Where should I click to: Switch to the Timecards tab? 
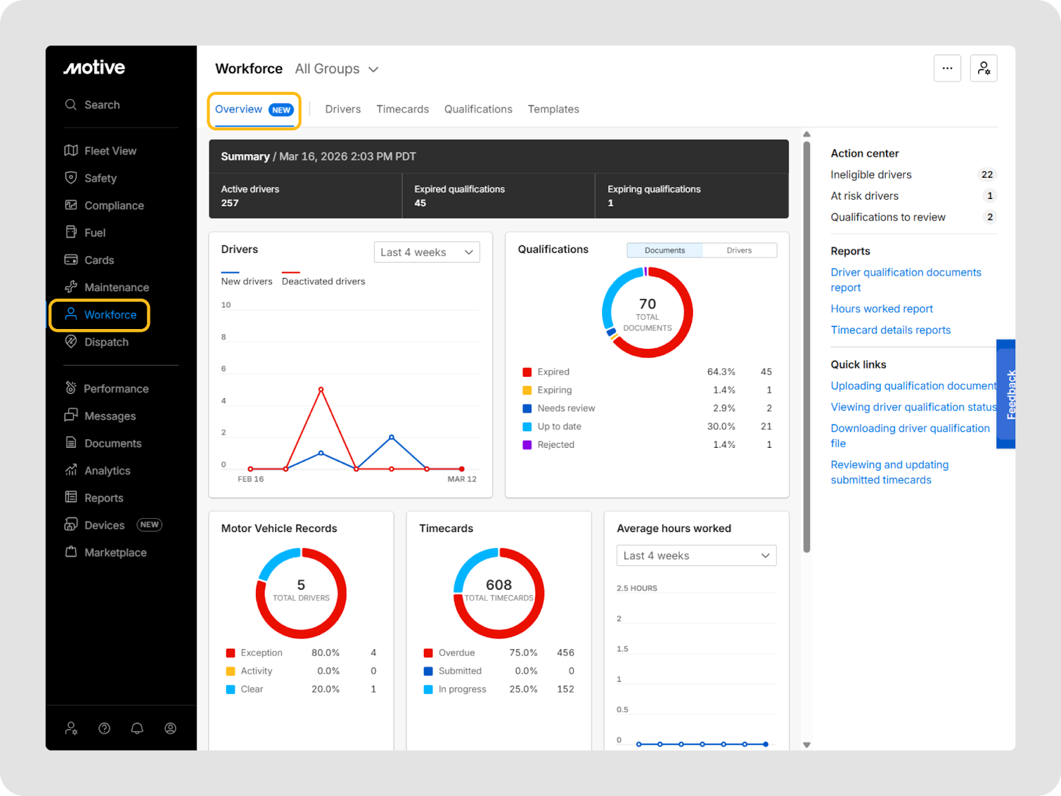click(x=403, y=109)
